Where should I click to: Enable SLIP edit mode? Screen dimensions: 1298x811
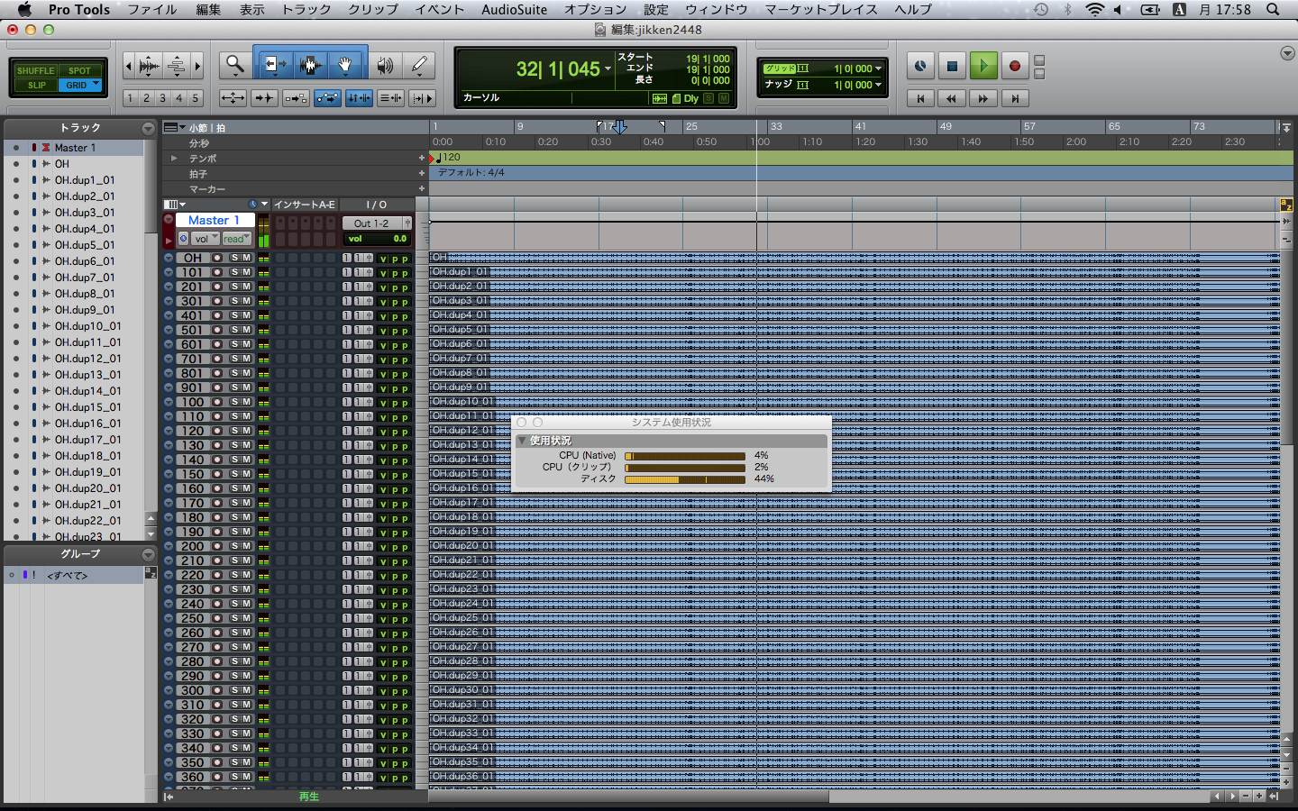pyautogui.click(x=36, y=85)
